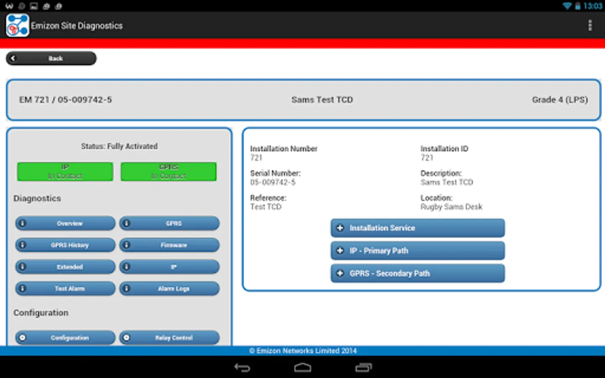This screenshot has width=605, height=378.
Task: Open the Extended diagnostics
Action: 65,267
